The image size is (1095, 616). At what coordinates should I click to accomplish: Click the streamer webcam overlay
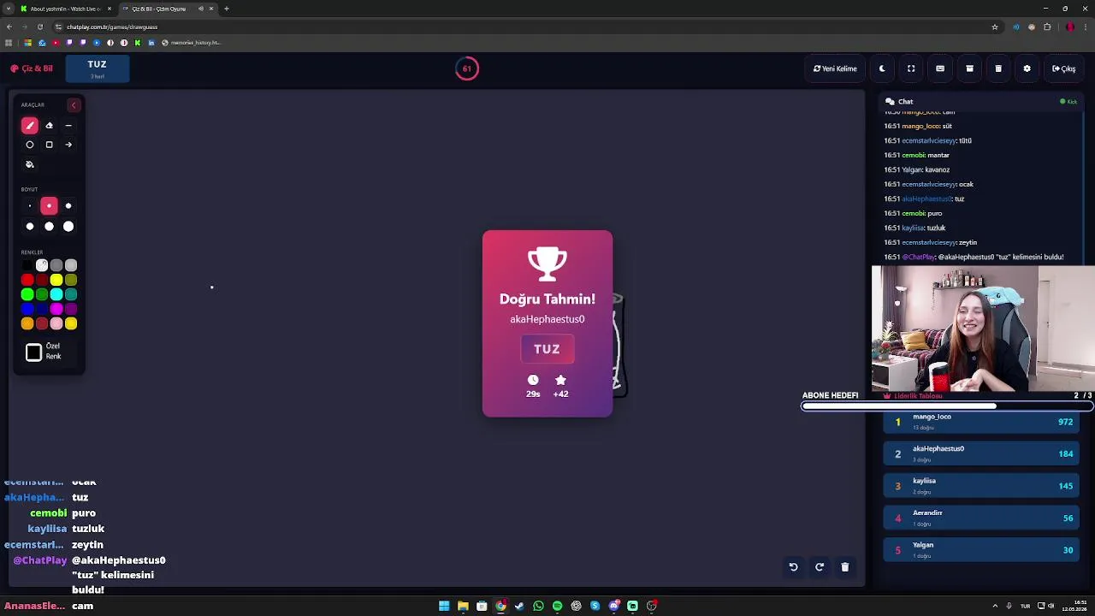tap(983, 329)
